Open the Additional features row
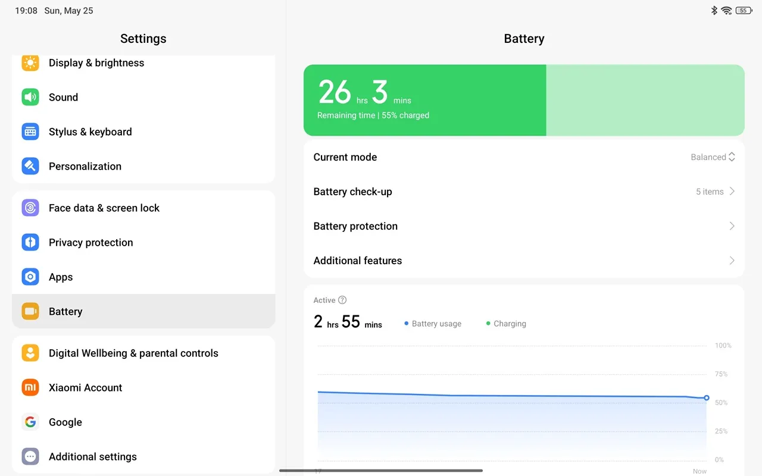The height and width of the screenshot is (476, 762). [x=524, y=261]
